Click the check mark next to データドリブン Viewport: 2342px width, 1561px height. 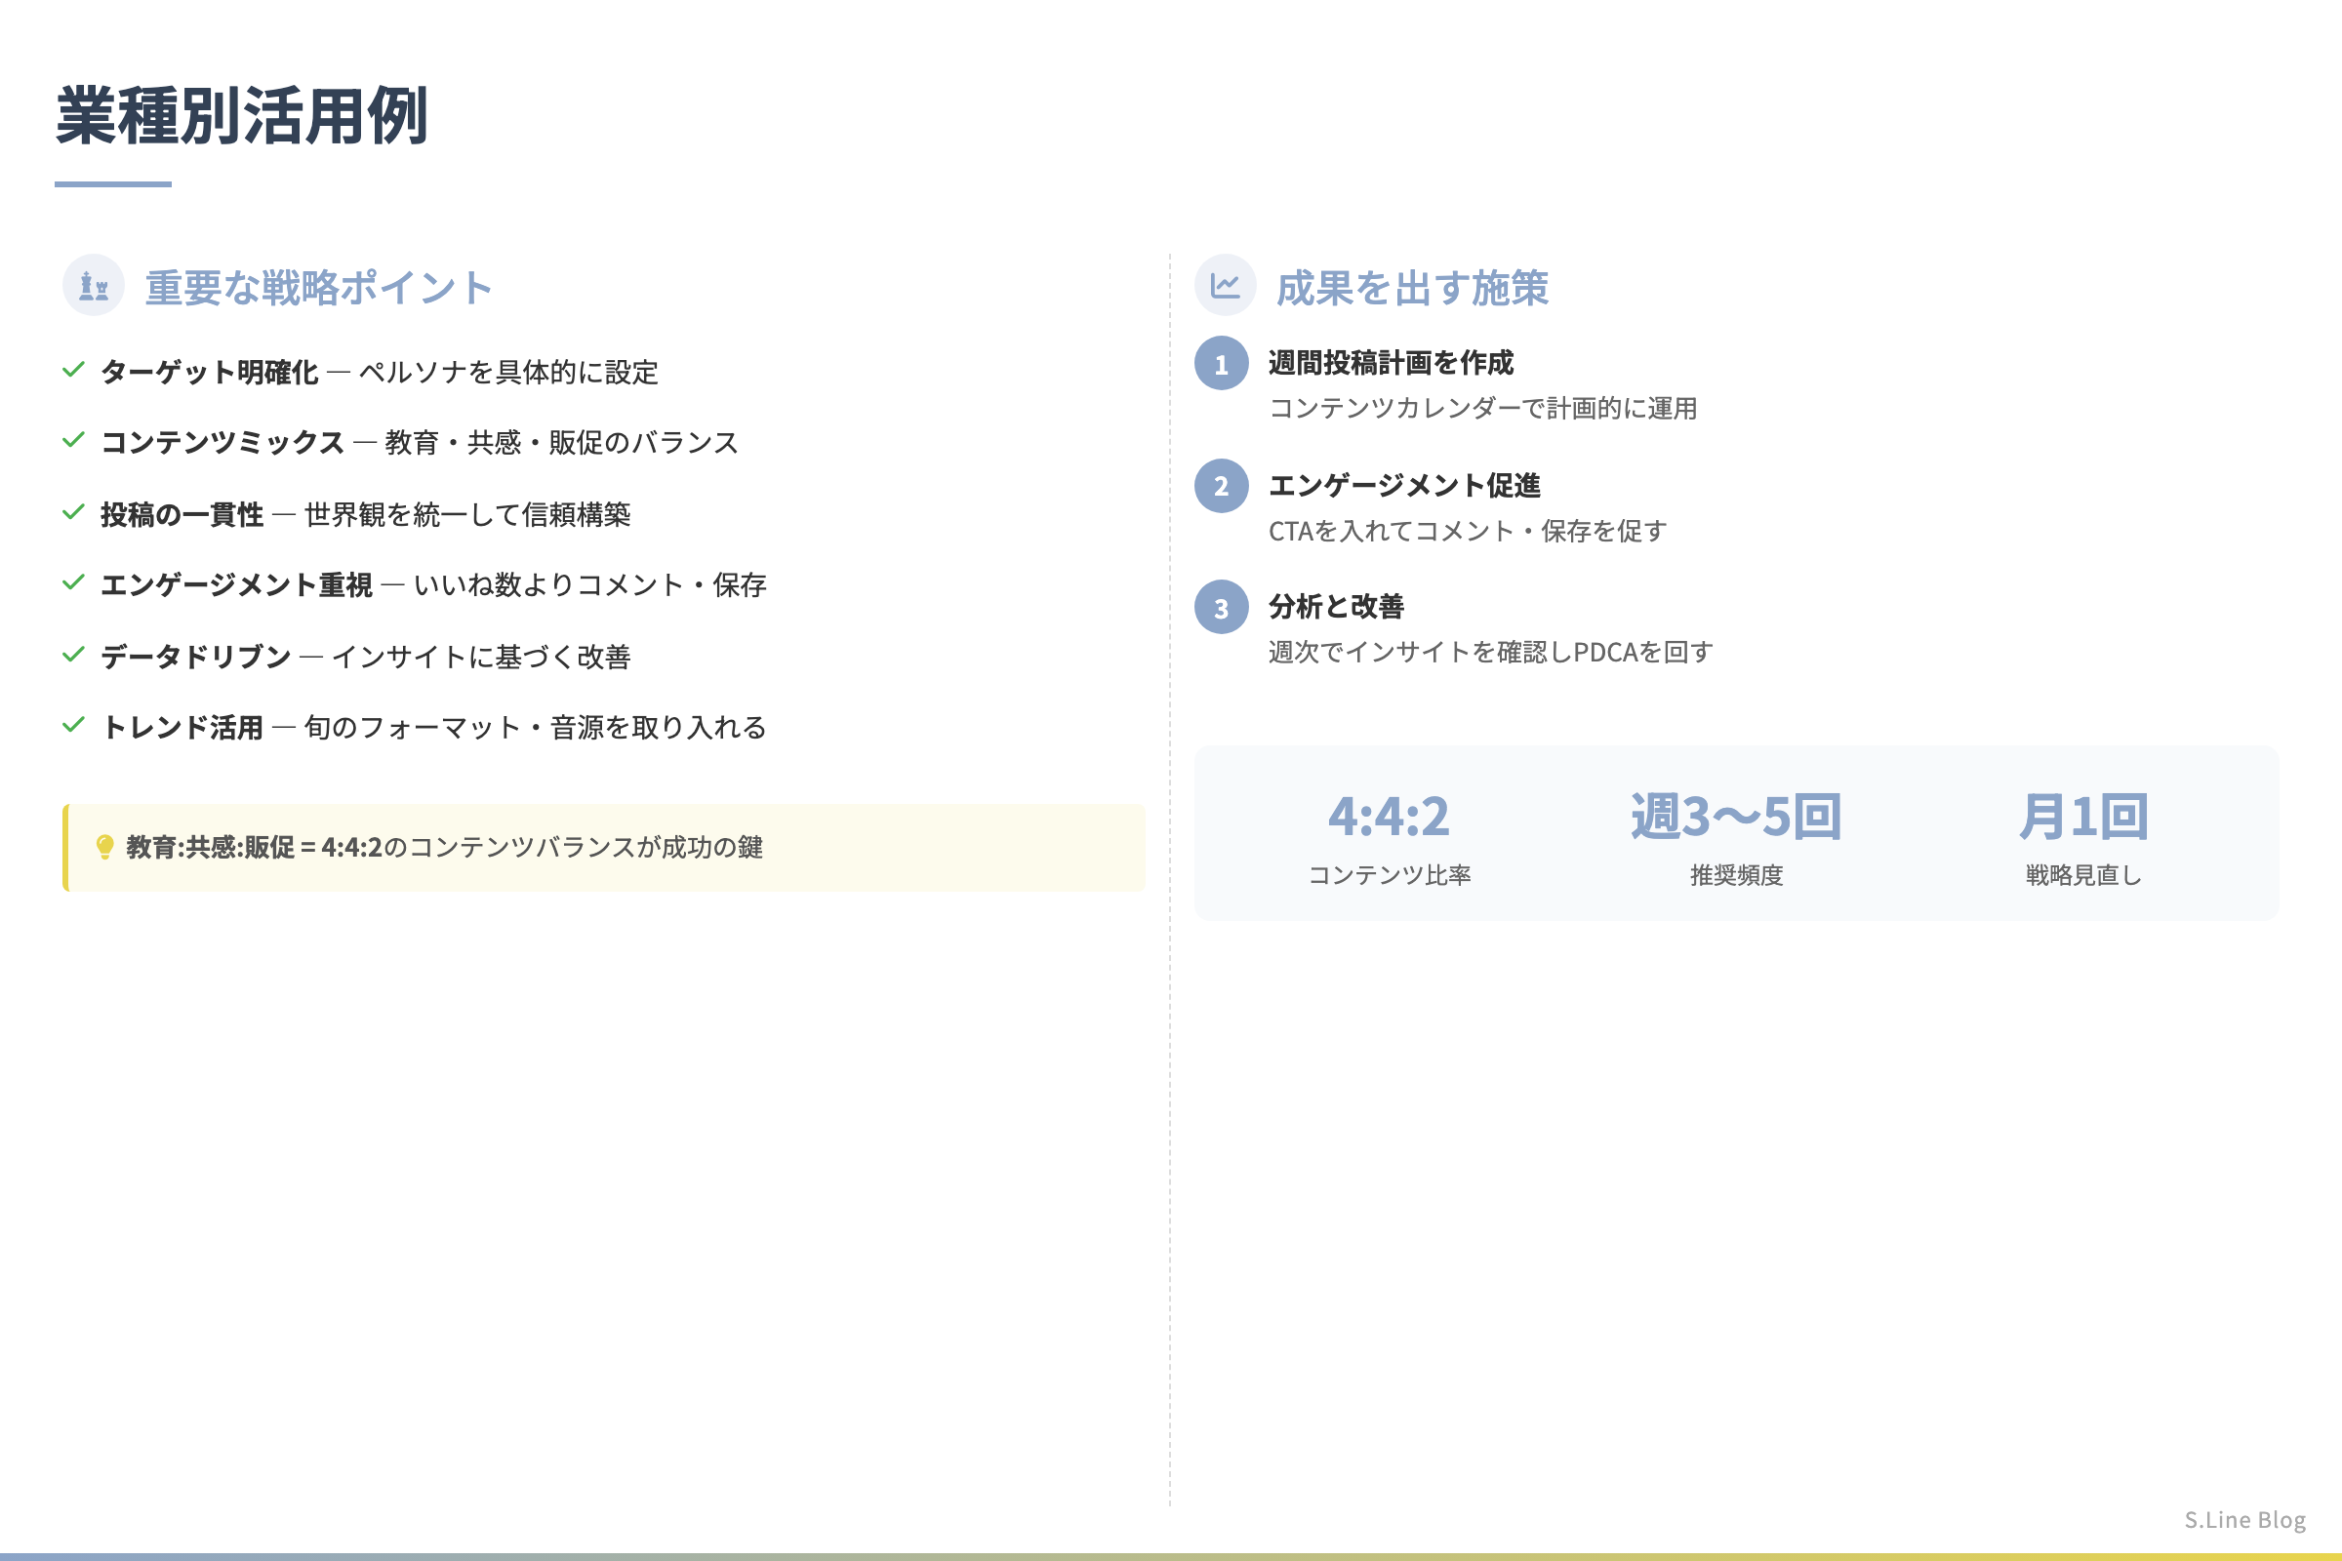coord(74,655)
